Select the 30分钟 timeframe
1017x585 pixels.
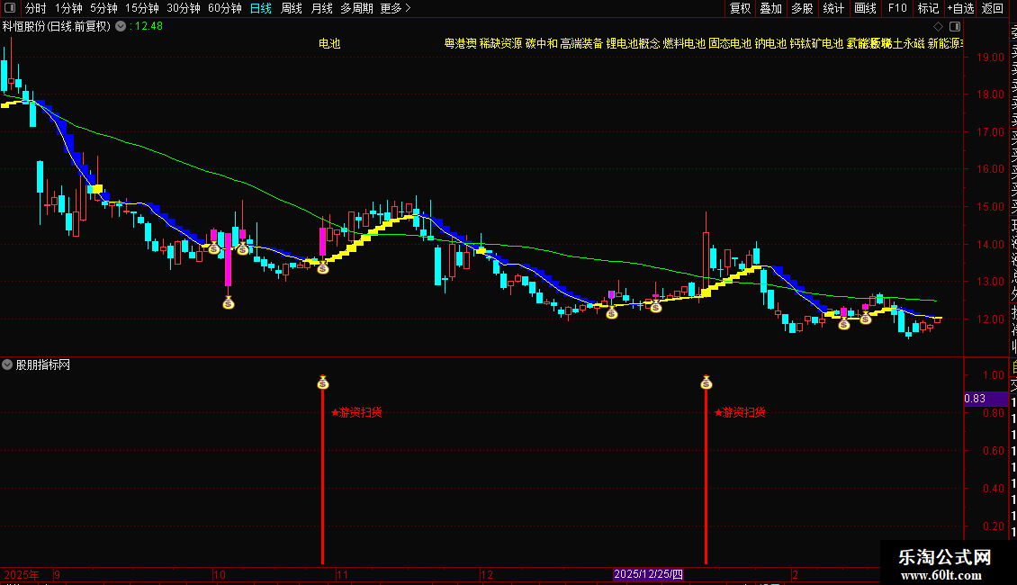coord(184,8)
